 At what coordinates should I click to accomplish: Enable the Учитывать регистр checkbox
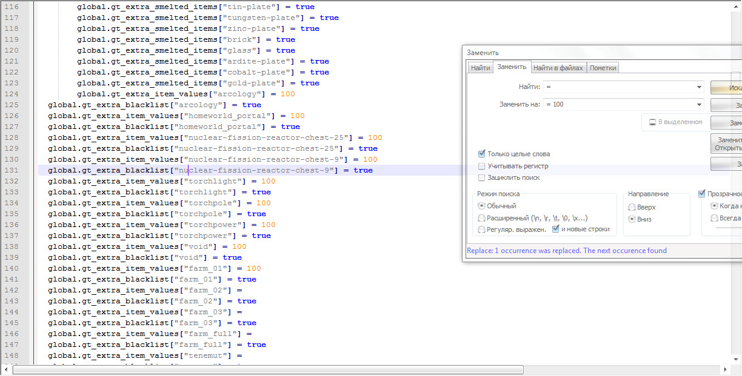482,166
